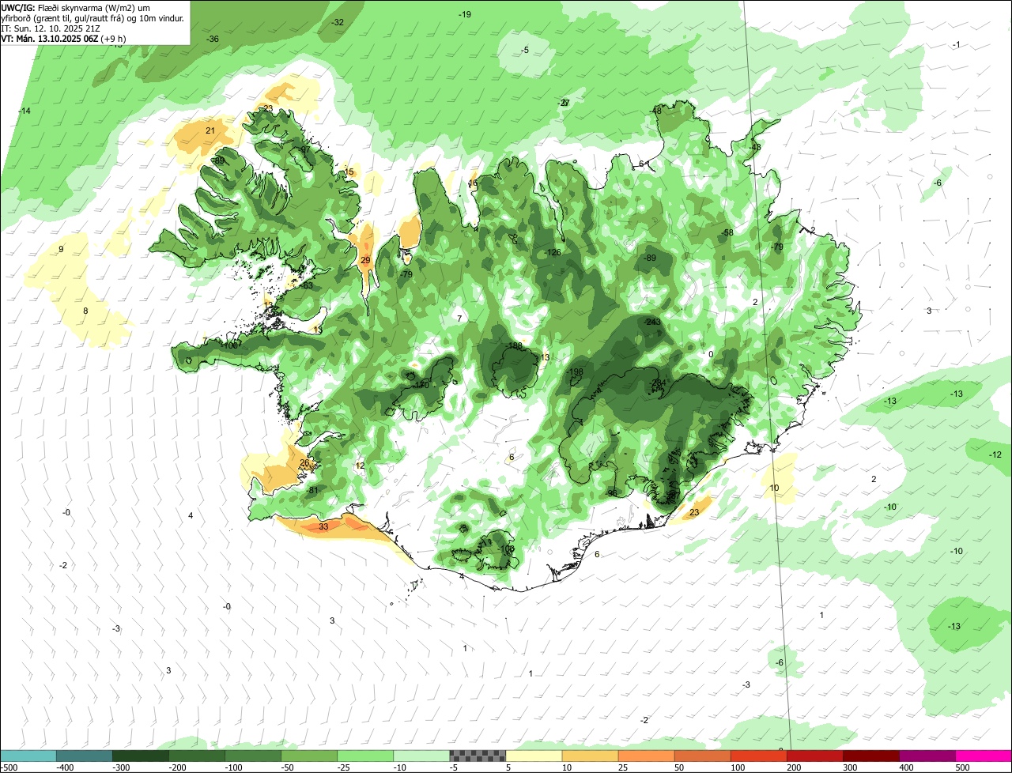The width and height of the screenshot is (1012, 773).
Task: Click the '15' value on the northwest yellow patch
Action: coord(349,172)
